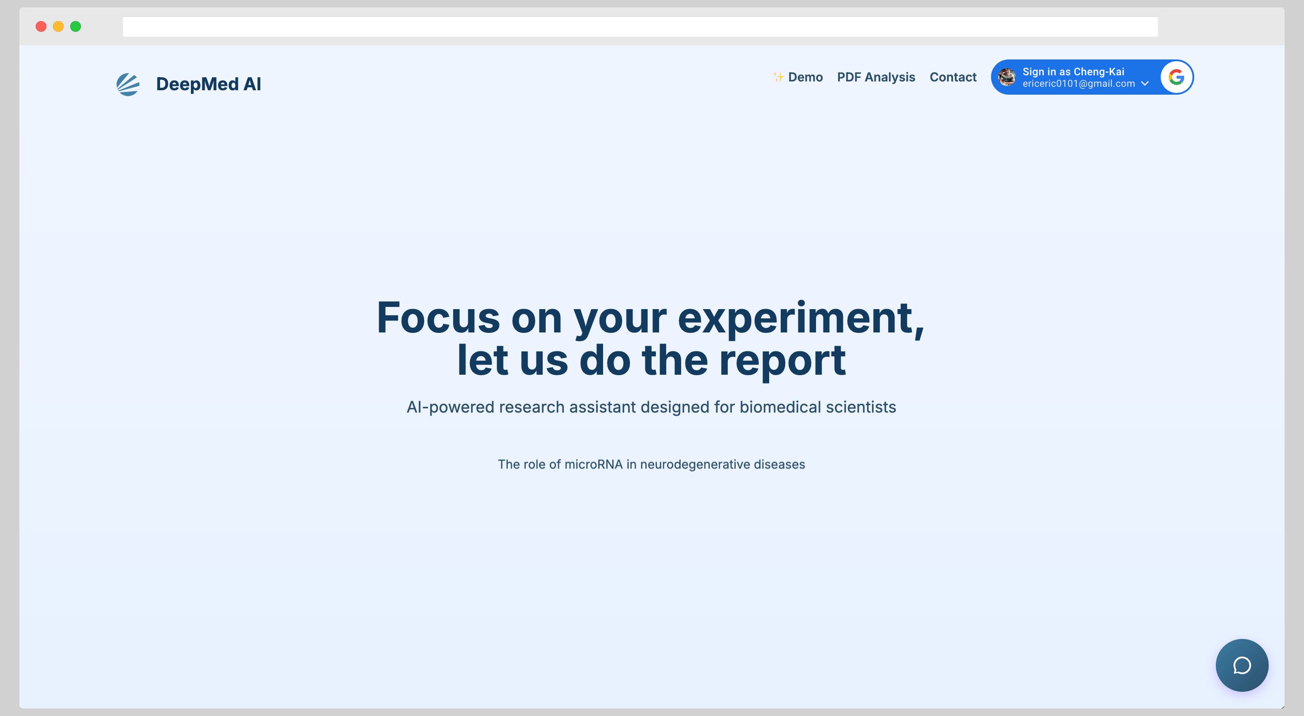Click the ericeric0101@gmail.com email text
This screenshot has width=1304, height=716.
[1078, 84]
